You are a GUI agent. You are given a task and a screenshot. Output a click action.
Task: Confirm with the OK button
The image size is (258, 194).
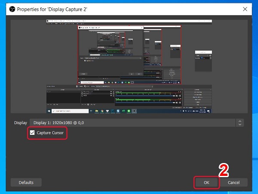206,182
